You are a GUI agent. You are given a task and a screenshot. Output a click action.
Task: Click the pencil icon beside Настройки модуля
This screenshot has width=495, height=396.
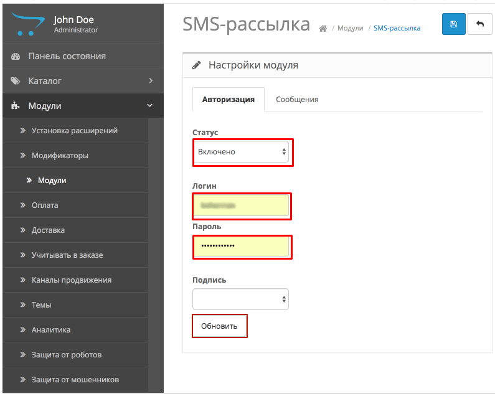pyautogui.click(x=197, y=65)
